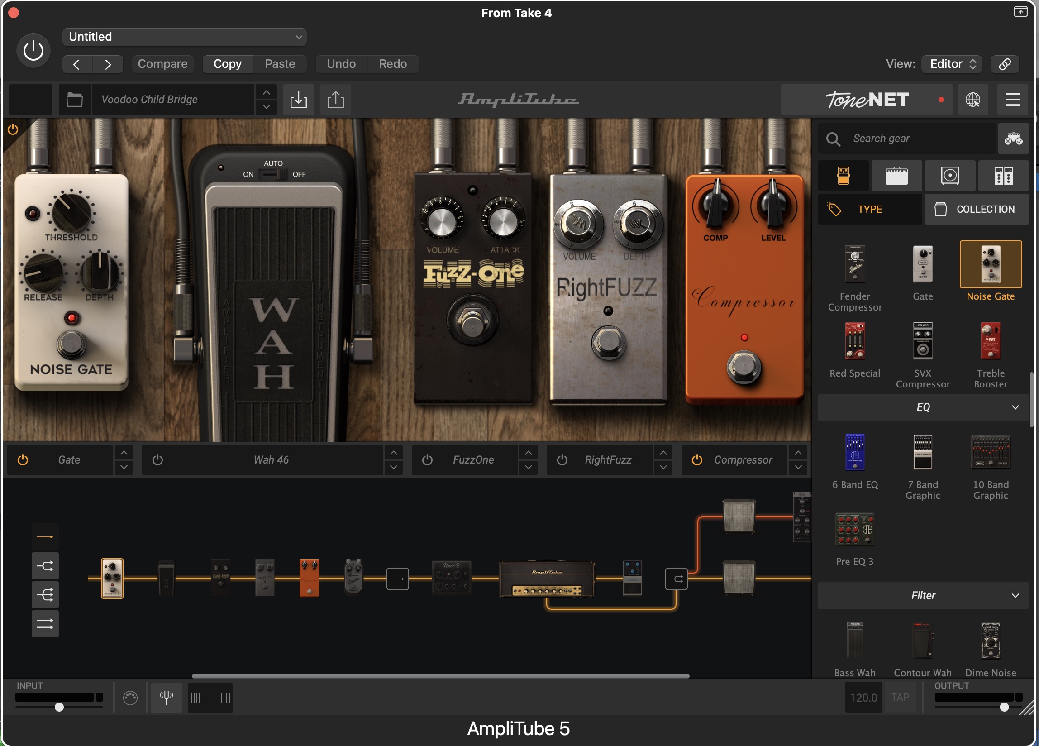Click the Paste button
This screenshot has width=1039, height=746.
(x=280, y=64)
